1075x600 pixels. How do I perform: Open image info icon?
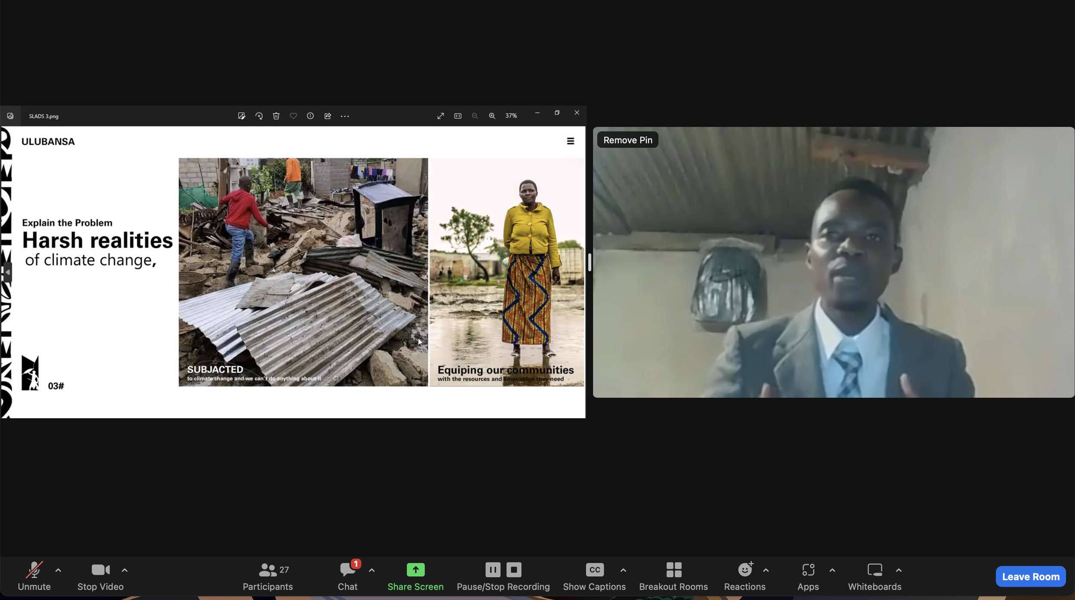(x=310, y=116)
